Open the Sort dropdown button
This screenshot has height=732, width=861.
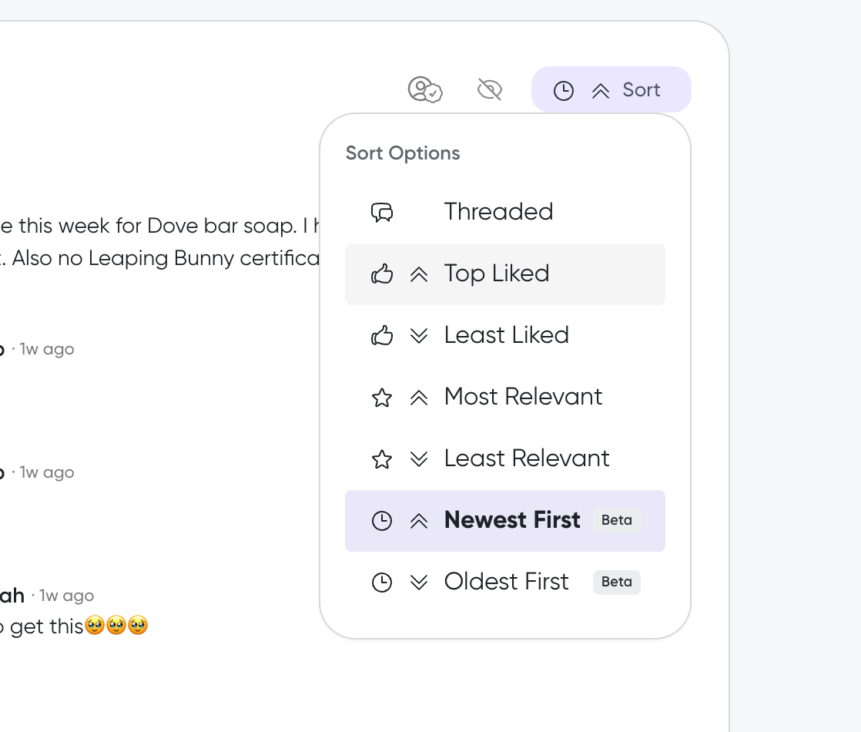[x=611, y=89]
